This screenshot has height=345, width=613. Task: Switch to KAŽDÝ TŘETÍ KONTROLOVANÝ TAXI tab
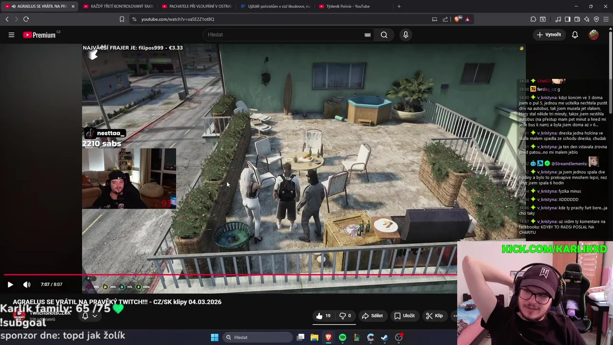[118, 6]
